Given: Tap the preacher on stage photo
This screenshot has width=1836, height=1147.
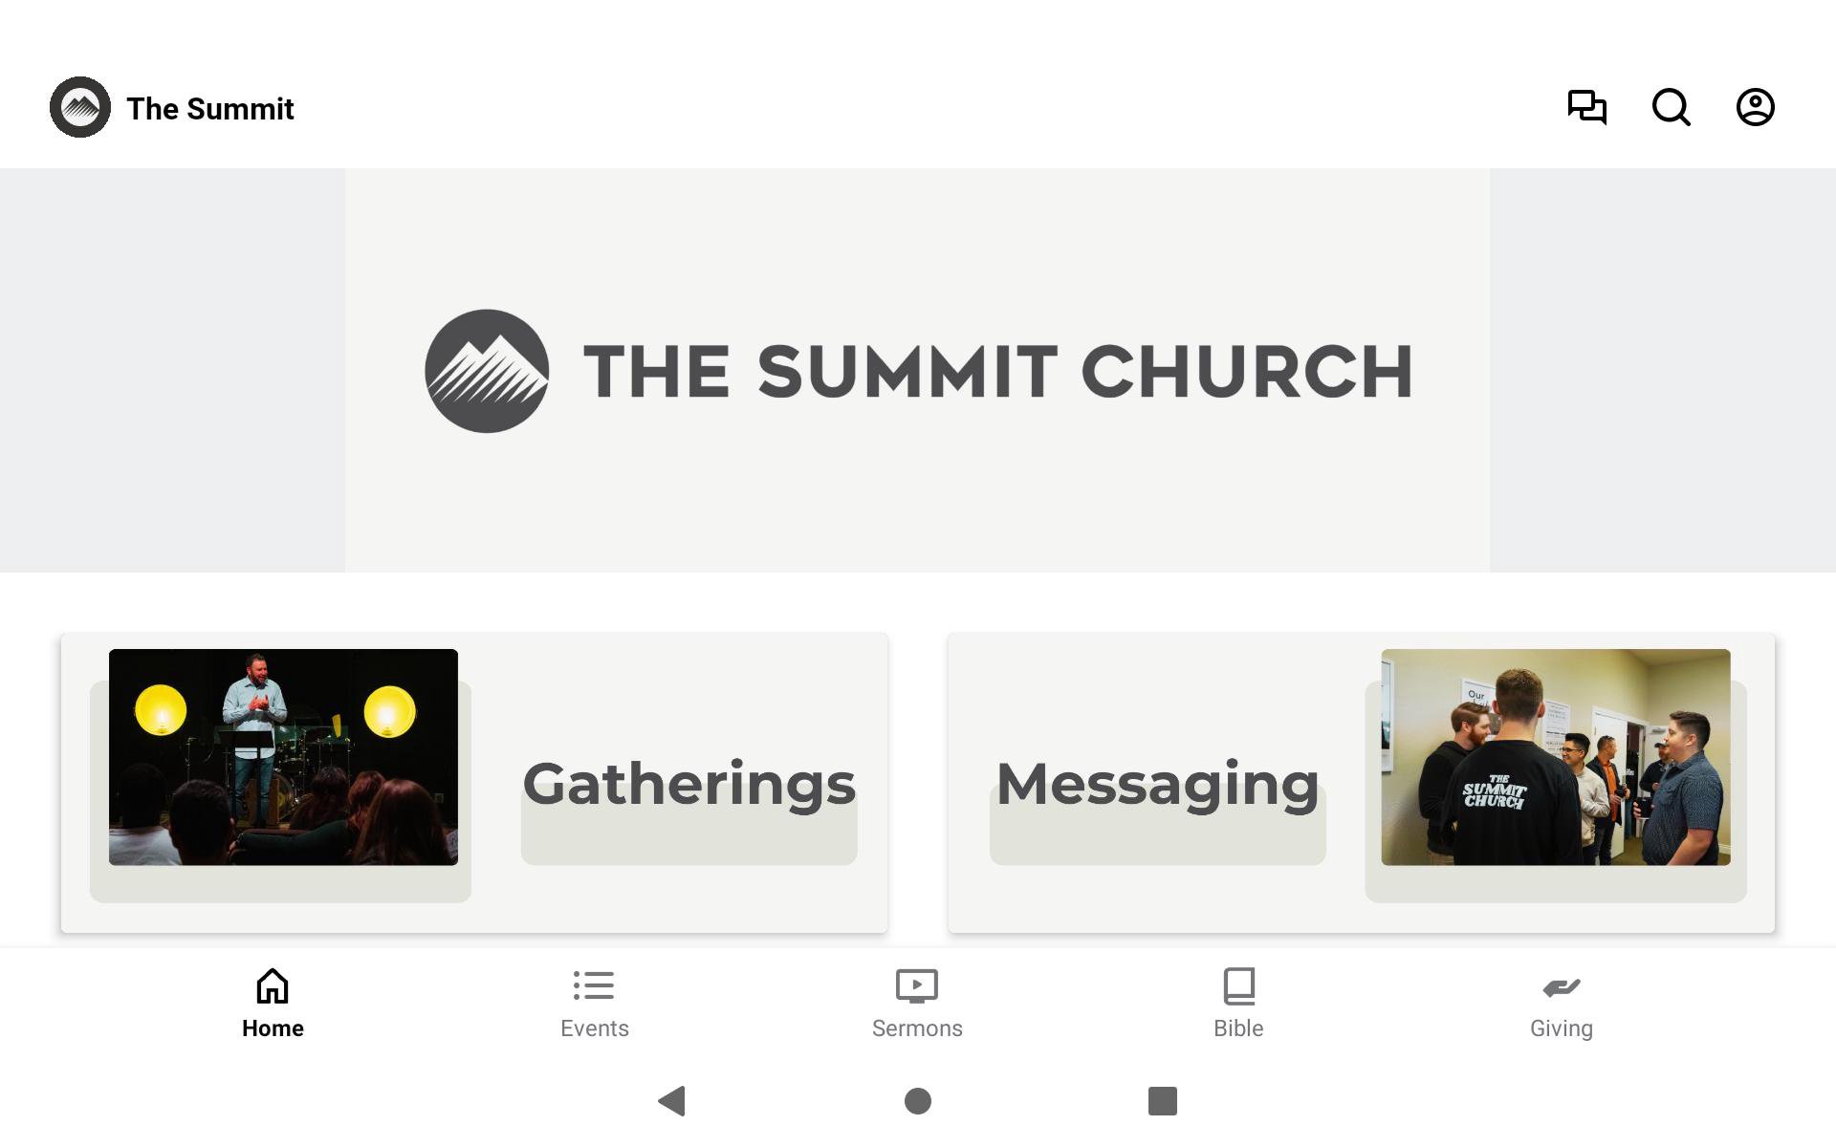Looking at the screenshot, I should [283, 757].
